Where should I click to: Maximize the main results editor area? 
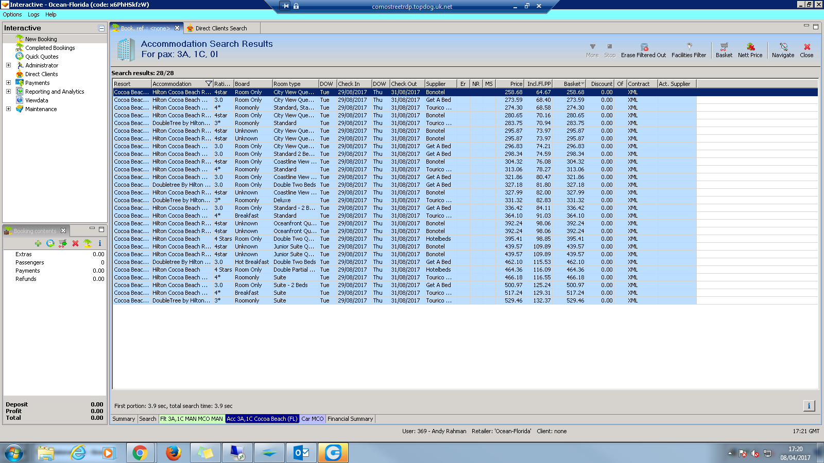click(x=815, y=27)
